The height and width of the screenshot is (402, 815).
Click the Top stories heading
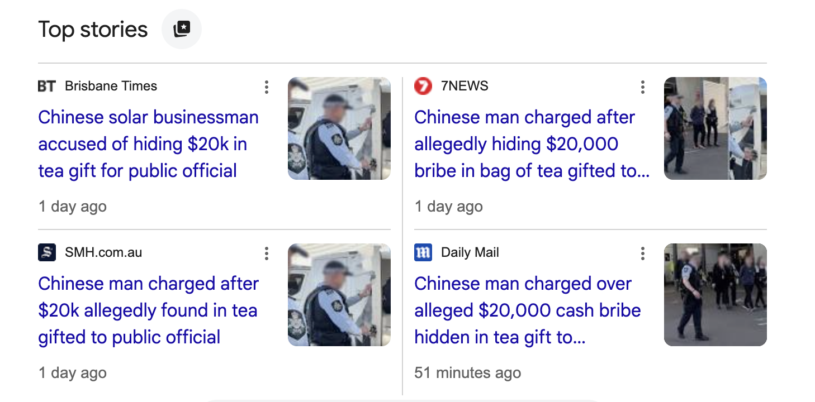click(x=93, y=30)
